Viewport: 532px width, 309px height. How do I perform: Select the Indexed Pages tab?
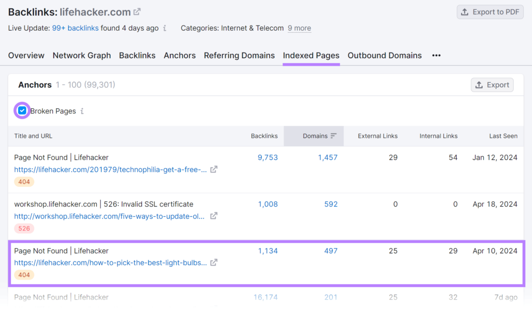tap(311, 55)
